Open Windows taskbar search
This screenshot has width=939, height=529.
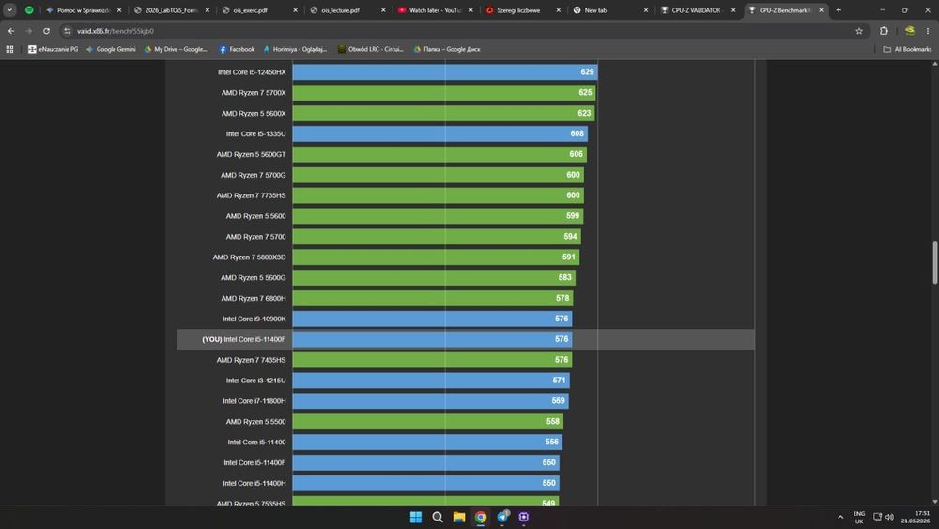(x=438, y=517)
